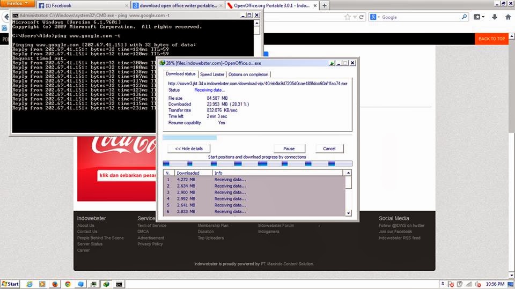Screen dimensions: 515x289
Task: Select connection row 5 with 2.641 MB
Action: coord(254,205)
